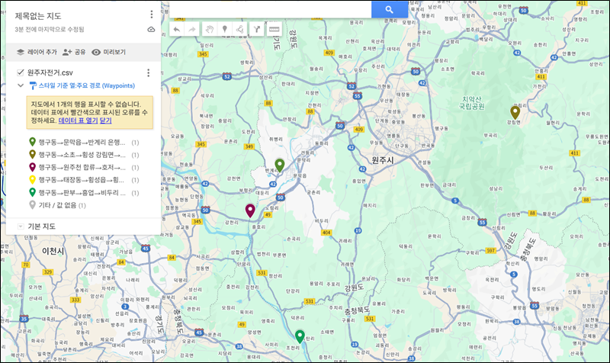Click the 공유 share button
Viewport: 610px width, 363px height.
(74, 52)
